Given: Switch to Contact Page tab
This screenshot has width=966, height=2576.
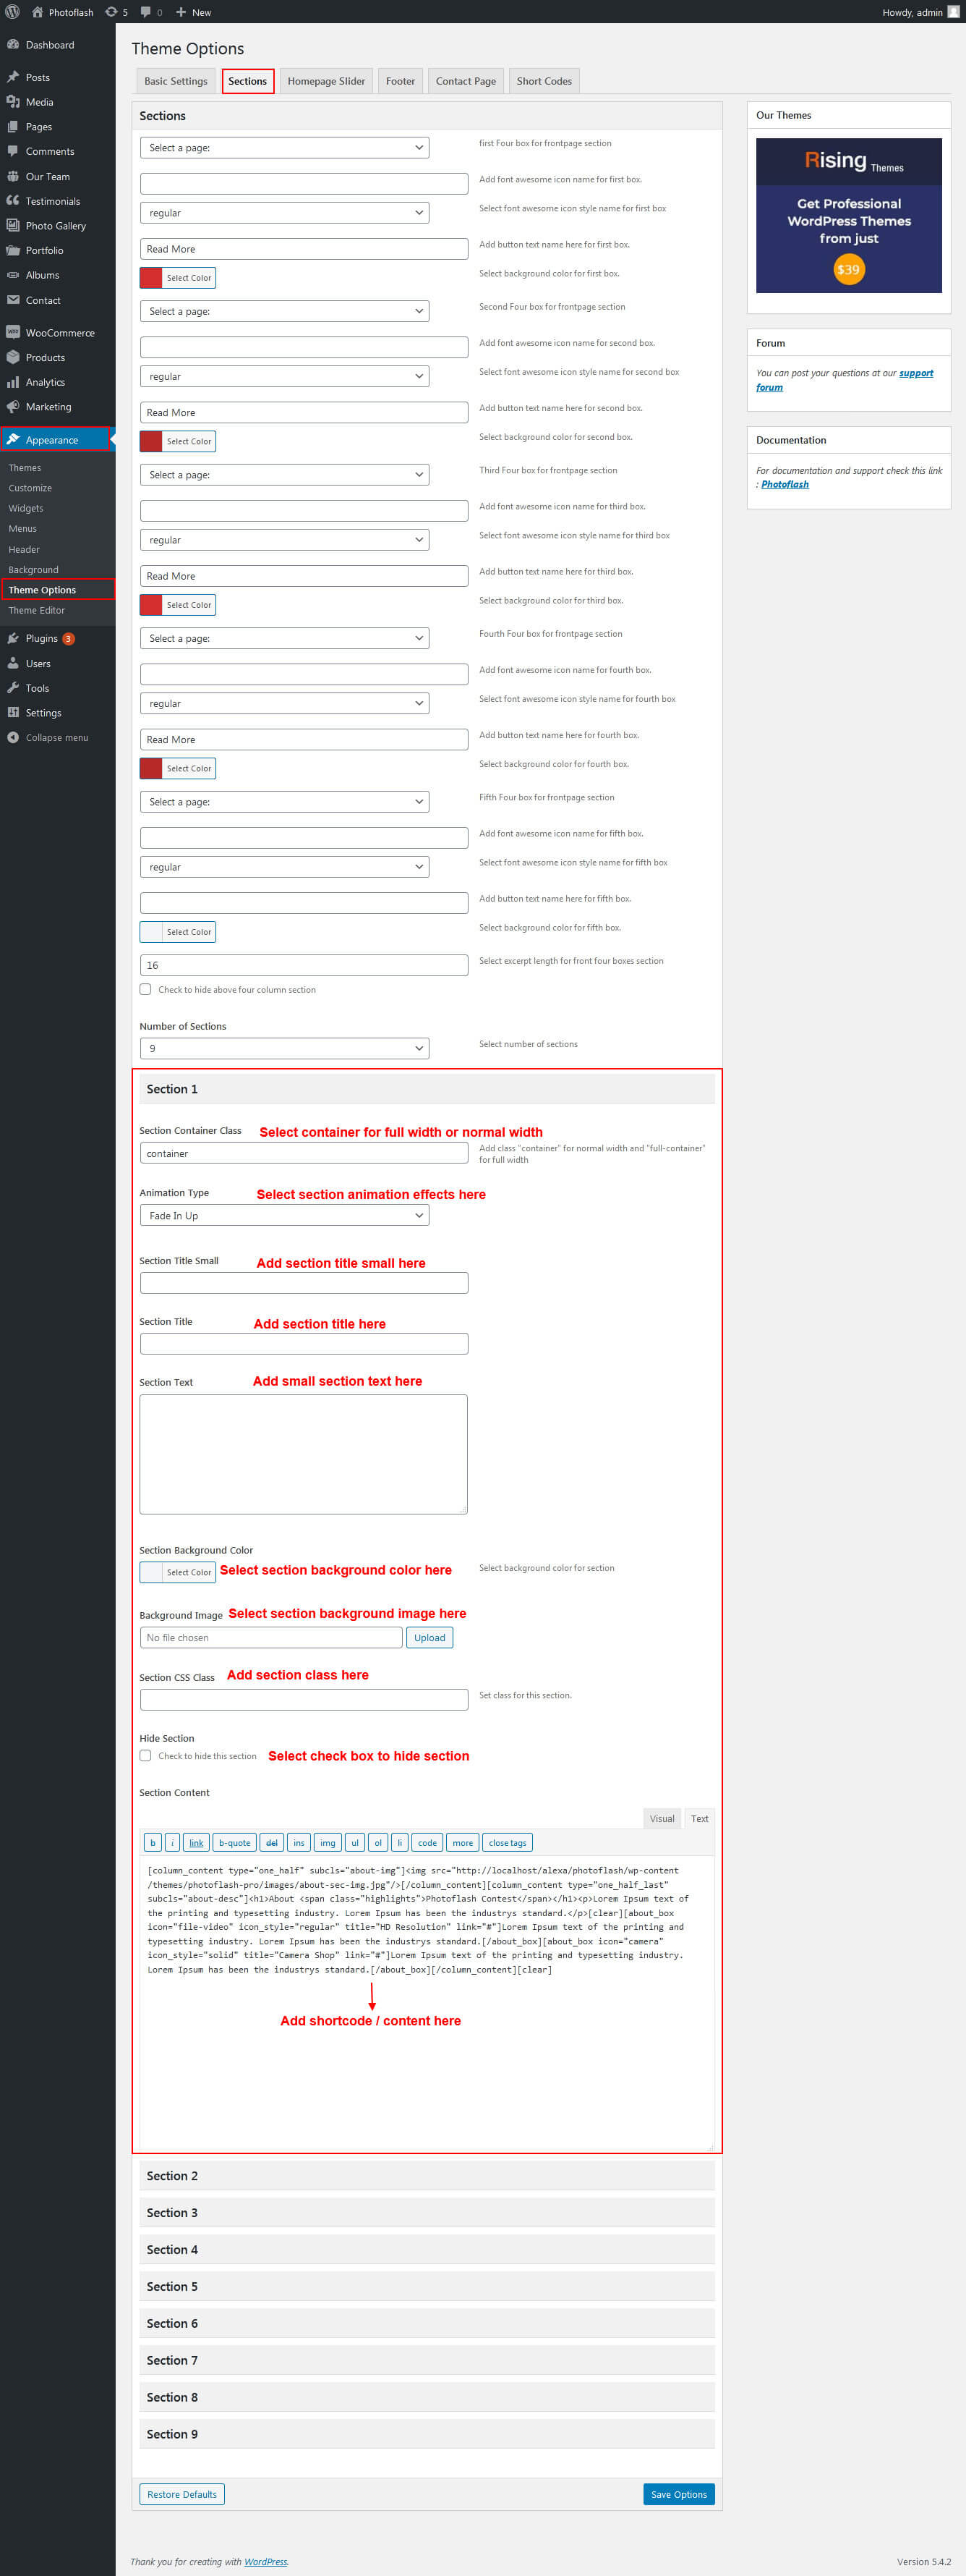Looking at the screenshot, I should pos(466,81).
